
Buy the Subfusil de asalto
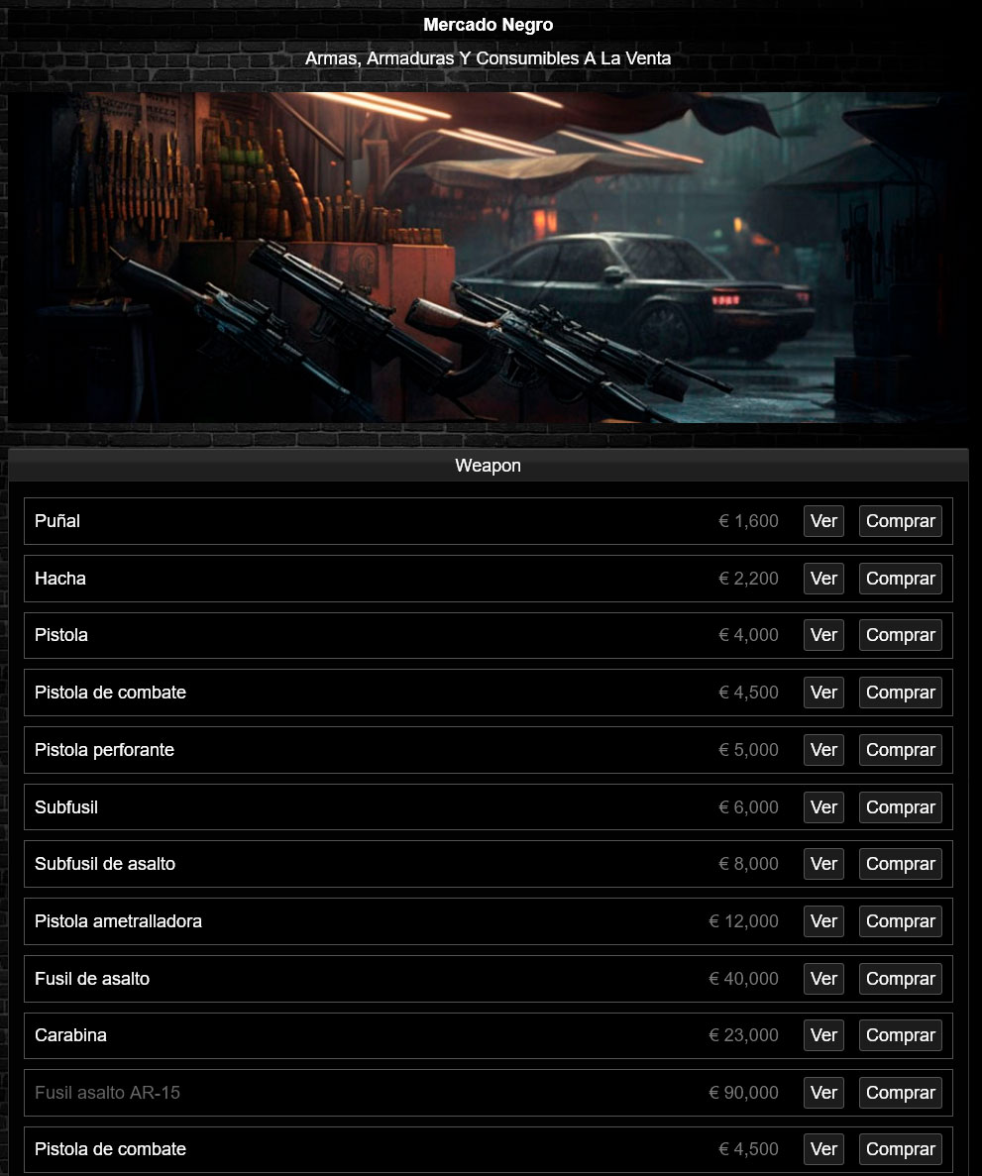coord(900,864)
